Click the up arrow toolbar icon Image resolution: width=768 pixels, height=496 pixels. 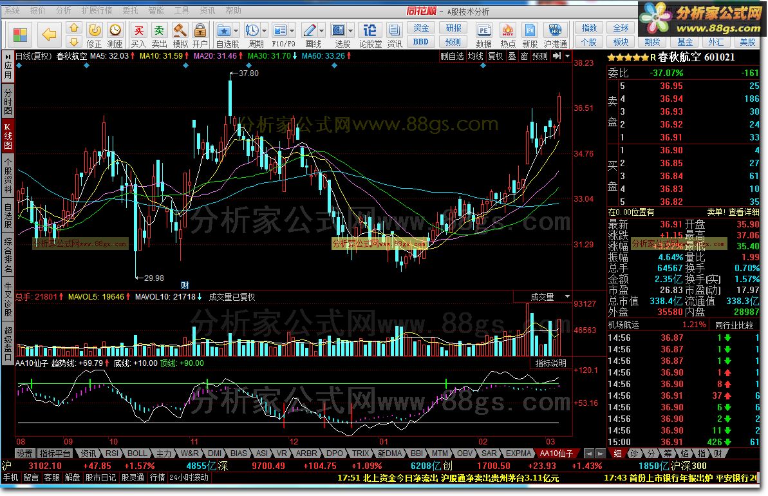click(74, 28)
